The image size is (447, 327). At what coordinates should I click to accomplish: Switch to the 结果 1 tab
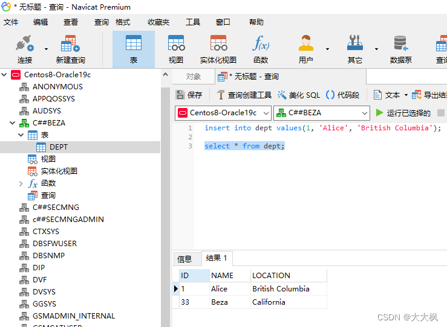coord(217,258)
